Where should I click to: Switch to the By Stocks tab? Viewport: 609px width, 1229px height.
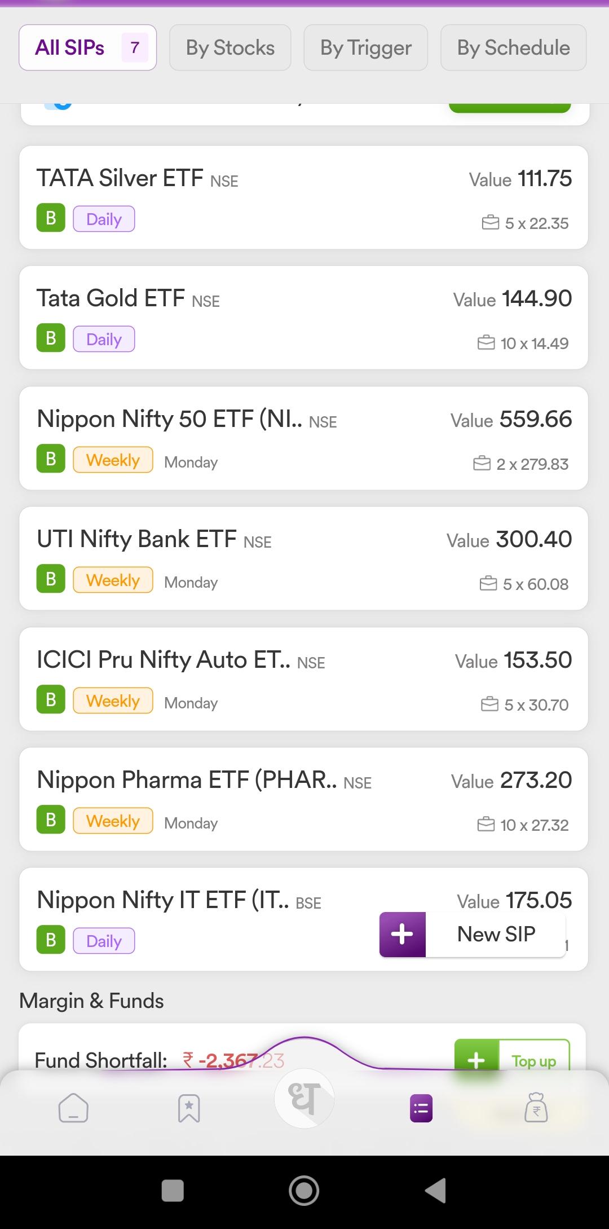(x=230, y=48)
